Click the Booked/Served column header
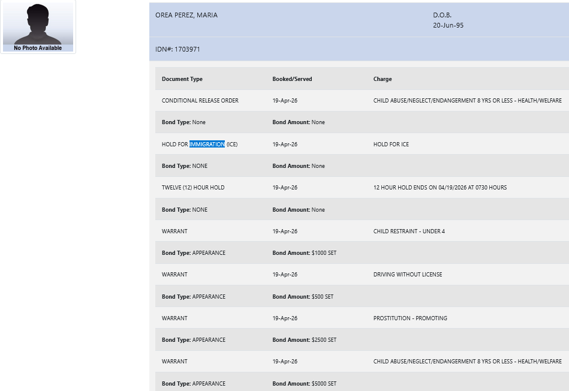This screenshot has height=391, width=569. [292, 79]
